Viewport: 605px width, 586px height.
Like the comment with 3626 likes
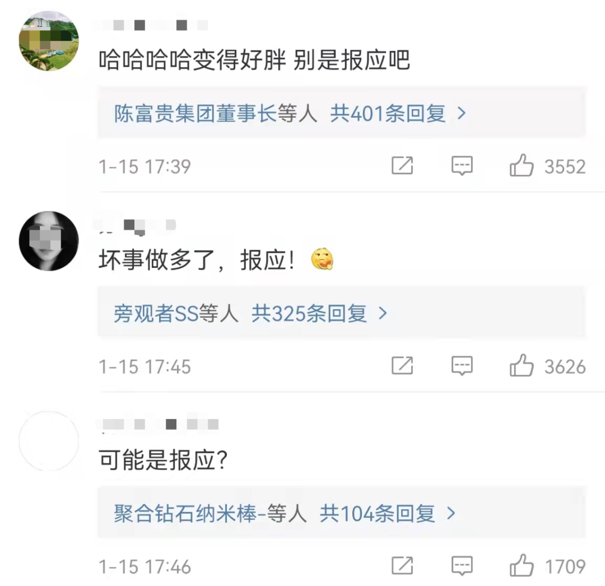pos(522,366)
